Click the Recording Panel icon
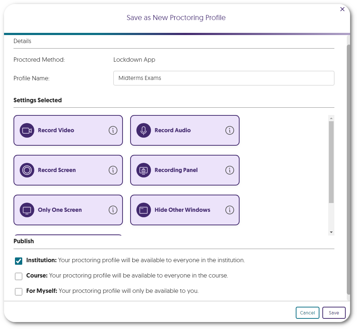Image resolution: width=357 pixels, height=329 pixels. pos(144,170)
